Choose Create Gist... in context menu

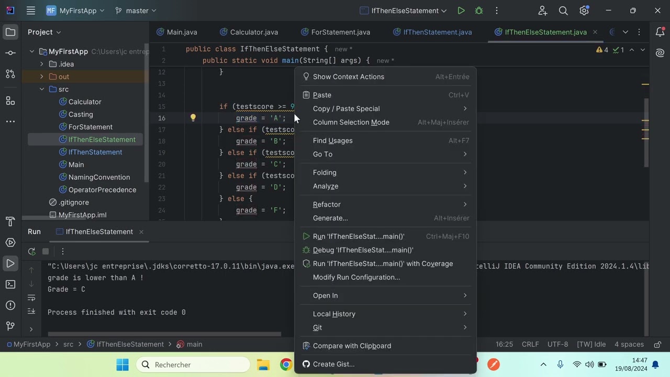tap(386, 364)
